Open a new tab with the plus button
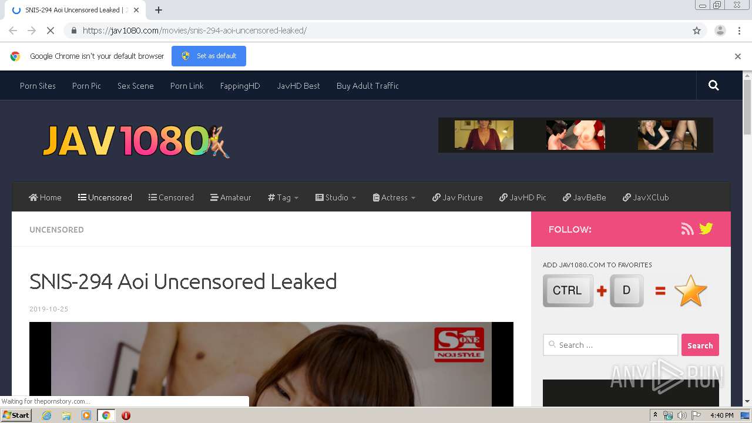The height and width of the screenshot is (423, 752). 158,10
